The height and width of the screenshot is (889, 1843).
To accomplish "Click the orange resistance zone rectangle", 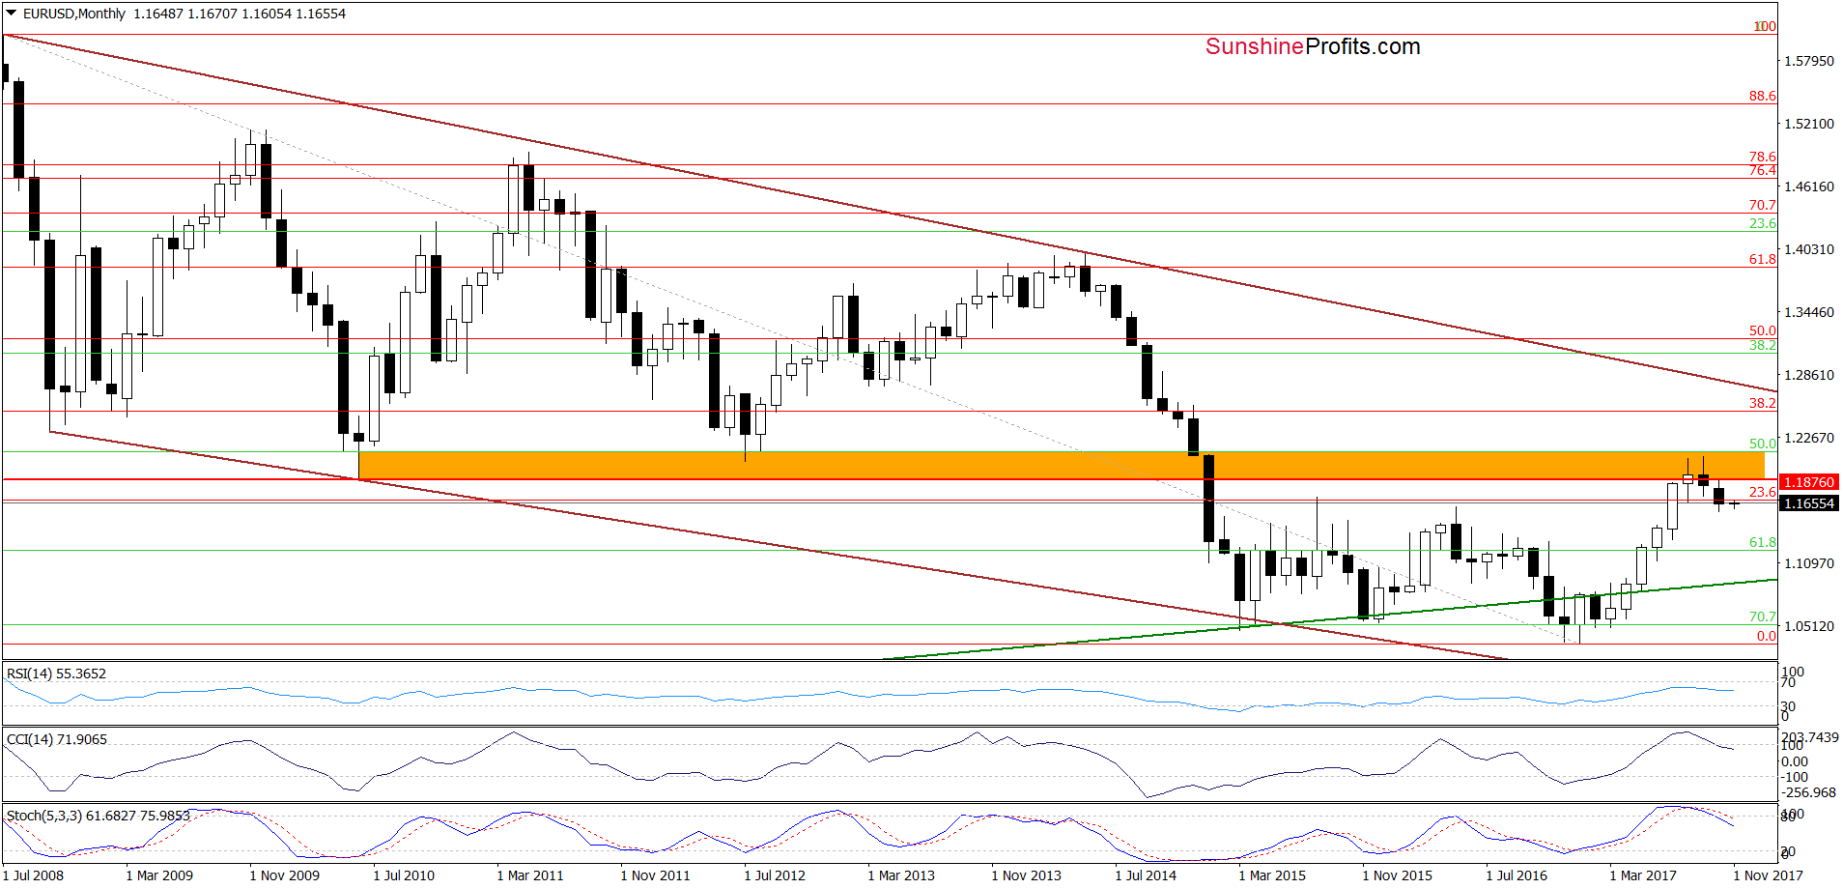I will [1061, 465].
